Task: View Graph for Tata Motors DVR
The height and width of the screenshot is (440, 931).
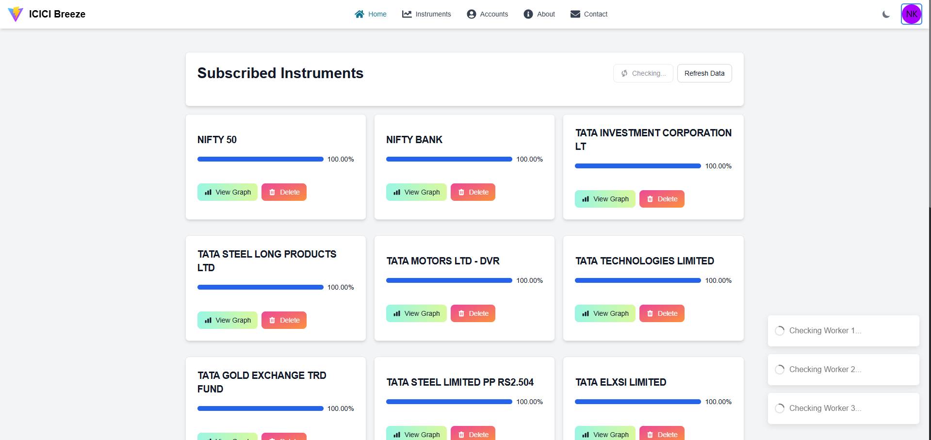Action: 416,313
